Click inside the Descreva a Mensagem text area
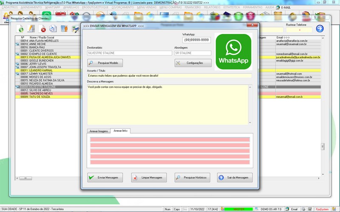Viewport: 340px width, 212px height. [x=167, y=105]
